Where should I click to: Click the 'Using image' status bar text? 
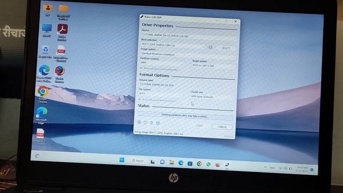click(159, 132)
